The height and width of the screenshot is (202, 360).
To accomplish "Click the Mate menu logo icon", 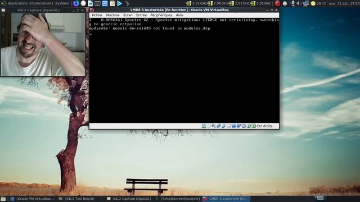I will point(3,3).
